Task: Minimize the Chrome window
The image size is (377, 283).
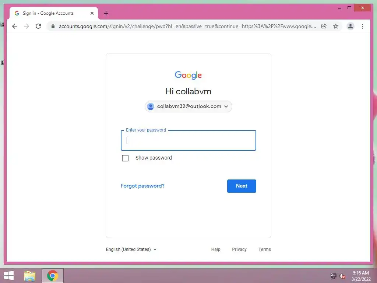Action: point(339,8)
